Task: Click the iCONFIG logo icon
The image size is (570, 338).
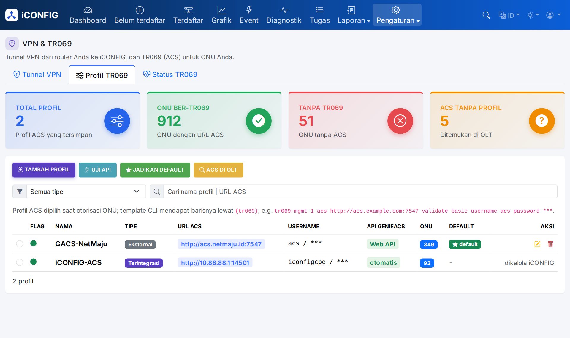Action: point(12,15)
